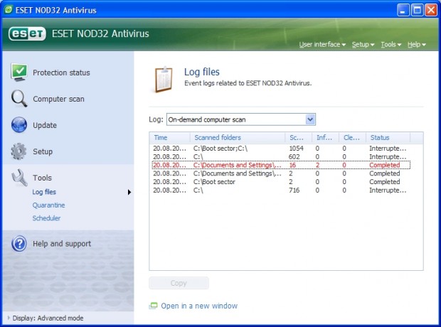Screen dimensions: 441x327
Task: Go to the Computer scan section
Action: (x=58, y=99)
